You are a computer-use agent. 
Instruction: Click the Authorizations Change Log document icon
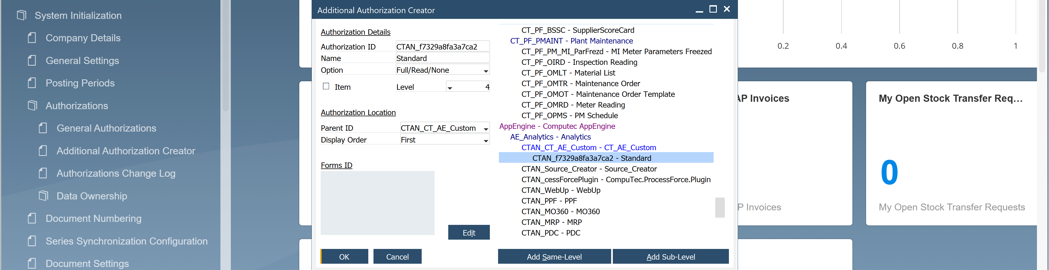(x=43, y=173)
